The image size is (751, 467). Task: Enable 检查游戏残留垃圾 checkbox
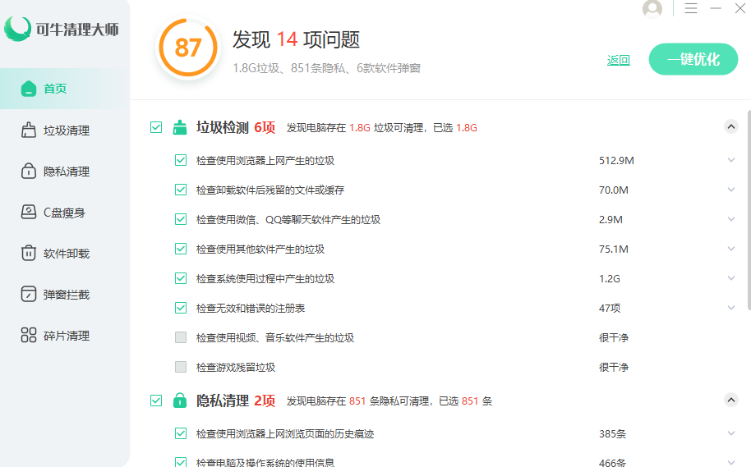tap(181, 368)
